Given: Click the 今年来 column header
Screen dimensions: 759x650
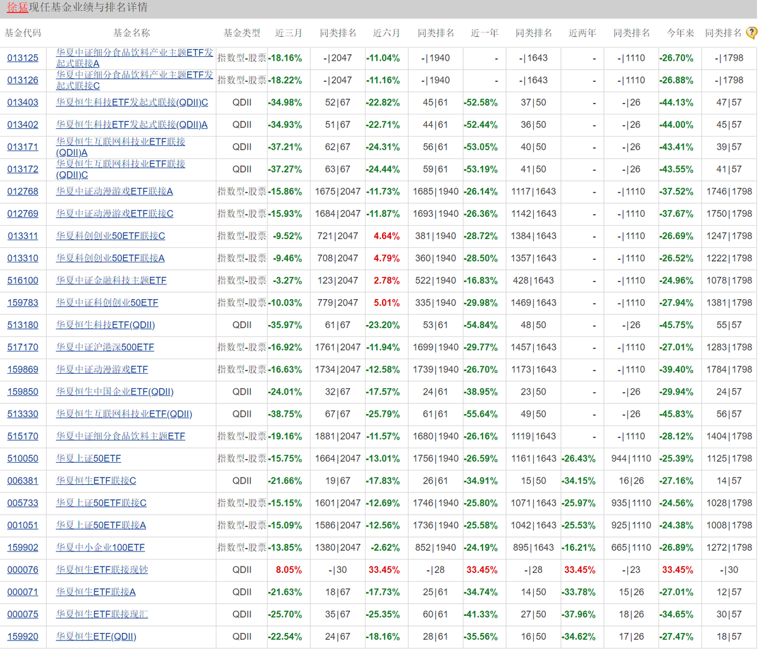Looking at the screenshot, I should click(x=680, y=33).
